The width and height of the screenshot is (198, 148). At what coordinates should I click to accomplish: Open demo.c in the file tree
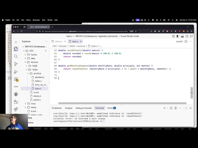pos(37,96)
